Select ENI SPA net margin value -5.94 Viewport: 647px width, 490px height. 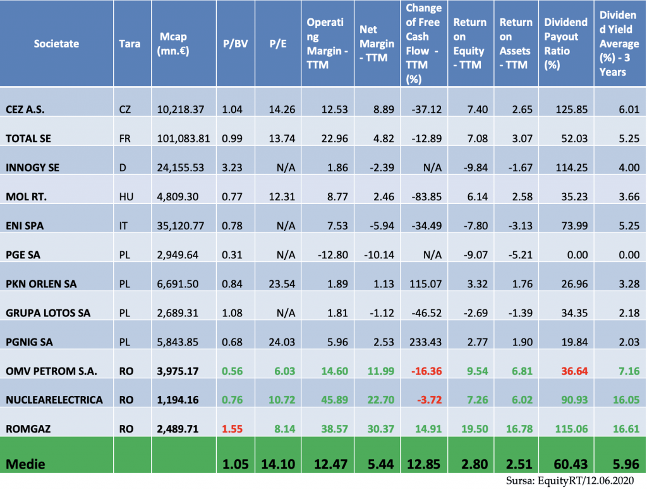(x=377, y=226)
